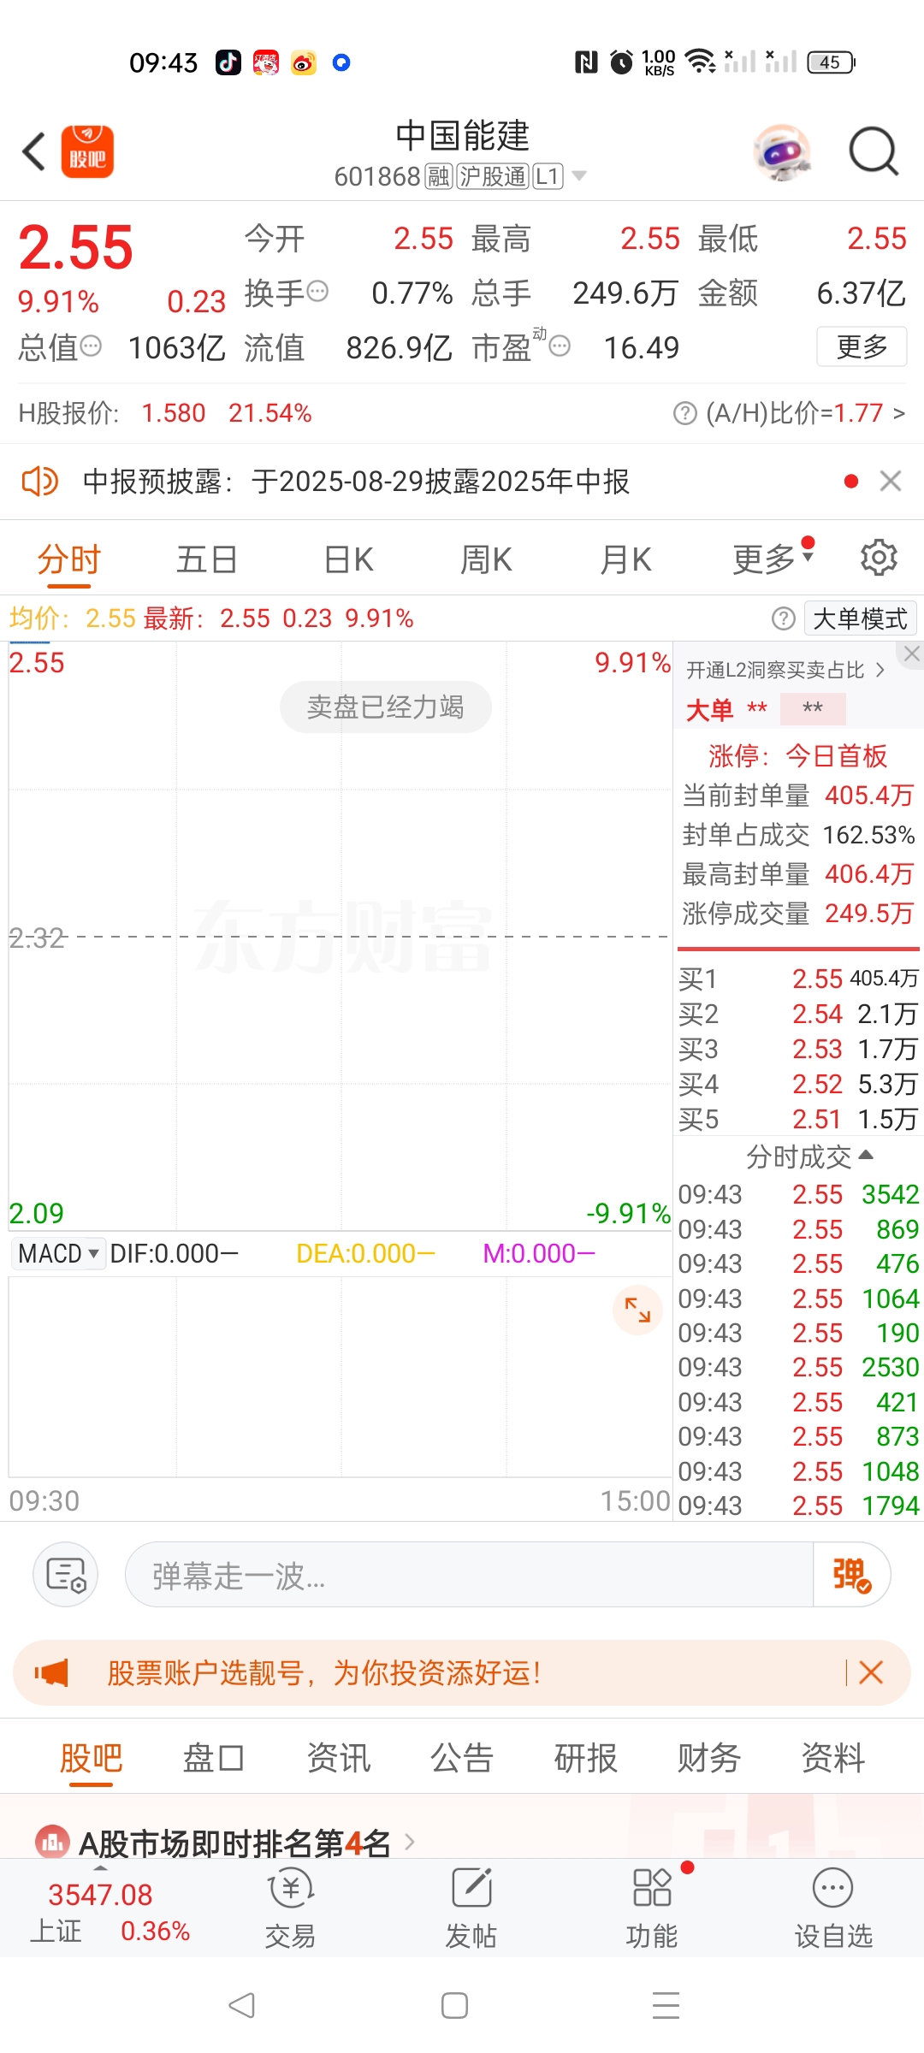Image resolution: width=924 pixels, height=2053 pixels.
Task: Tap the 大单模式 help question icon
Action: pos(783,618)
